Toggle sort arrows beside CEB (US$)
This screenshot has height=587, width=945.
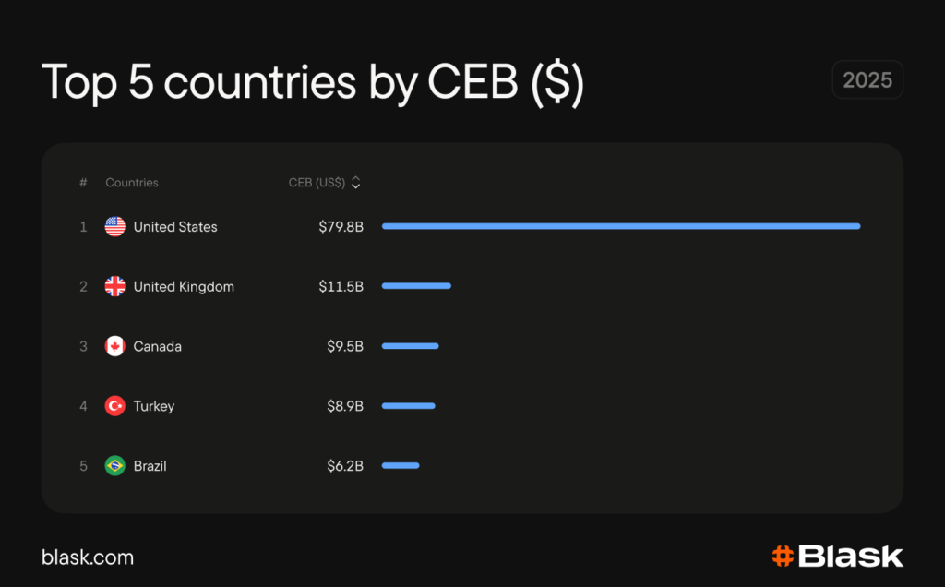(356, 183)
